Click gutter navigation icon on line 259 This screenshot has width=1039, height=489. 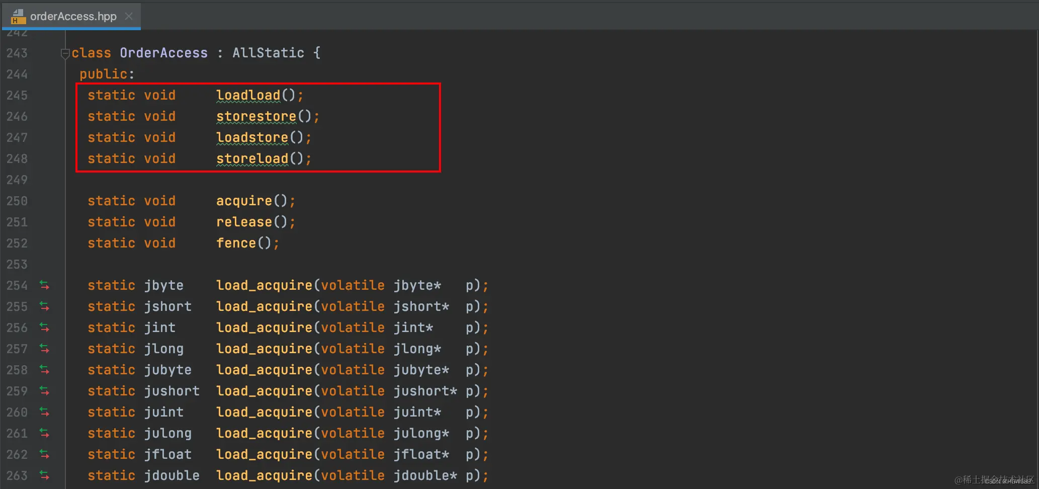[x=44, y=391]
